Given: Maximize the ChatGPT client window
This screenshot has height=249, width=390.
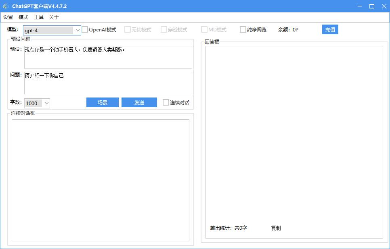Looking at the screenshot, I should [x=372, y=6].
